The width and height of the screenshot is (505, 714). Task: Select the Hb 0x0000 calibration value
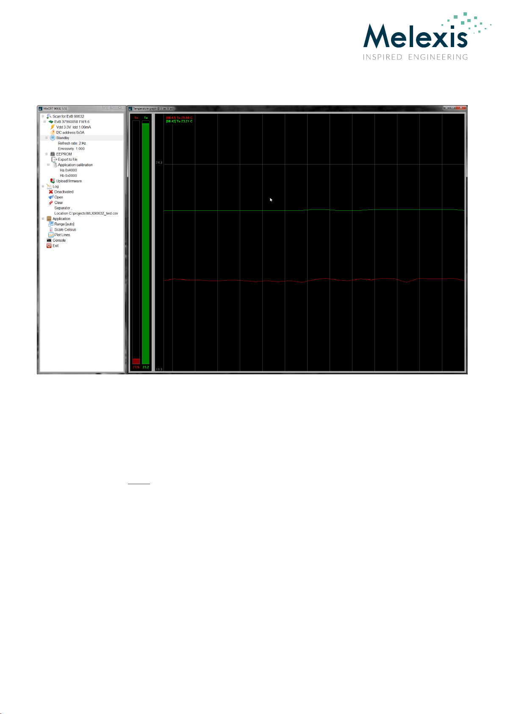(x=68, y=176)
